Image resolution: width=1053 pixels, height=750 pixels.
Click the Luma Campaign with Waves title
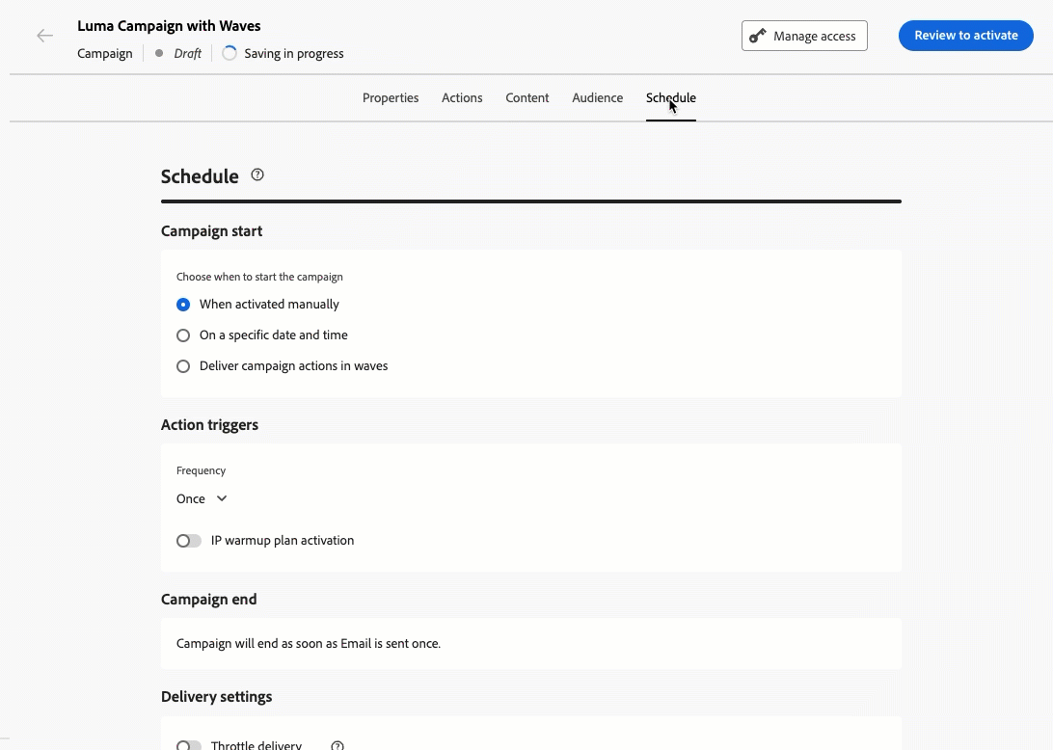[x=169, y=26]
